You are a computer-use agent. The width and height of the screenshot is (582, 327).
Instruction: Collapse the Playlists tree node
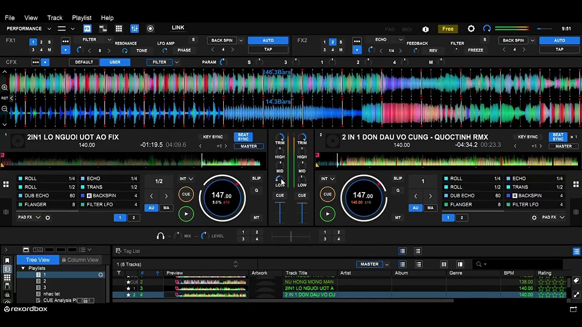[x=23, y=268]
